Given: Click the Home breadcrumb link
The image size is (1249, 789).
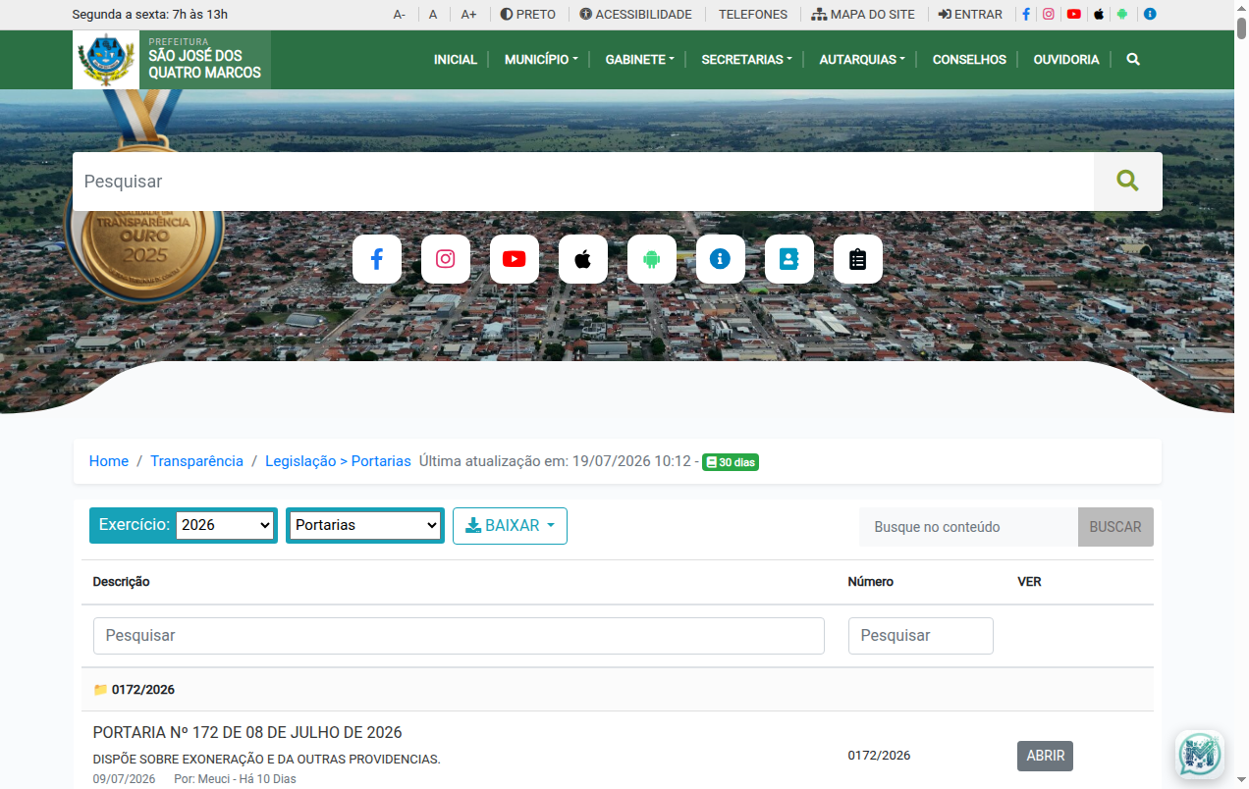Looking at the screenshot, I should point(109,461).
